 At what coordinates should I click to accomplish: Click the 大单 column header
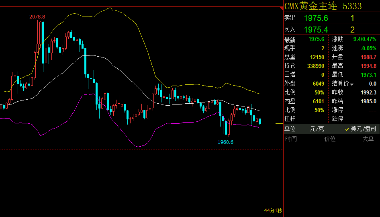click(368, 139)
